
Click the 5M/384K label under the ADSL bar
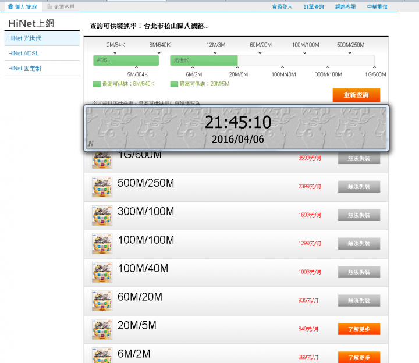137,74
